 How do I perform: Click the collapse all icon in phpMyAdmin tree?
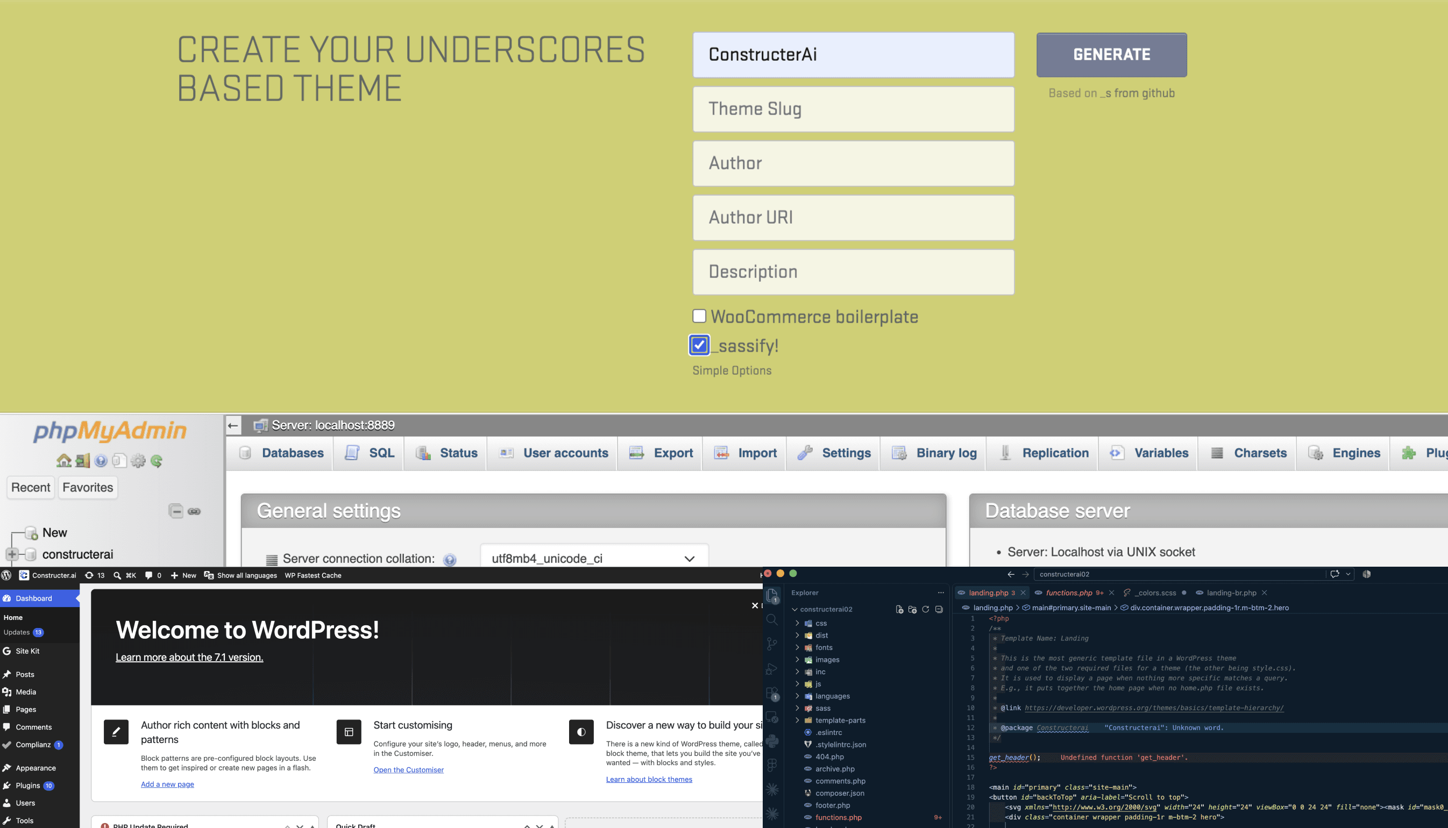(x=176, y=511)
